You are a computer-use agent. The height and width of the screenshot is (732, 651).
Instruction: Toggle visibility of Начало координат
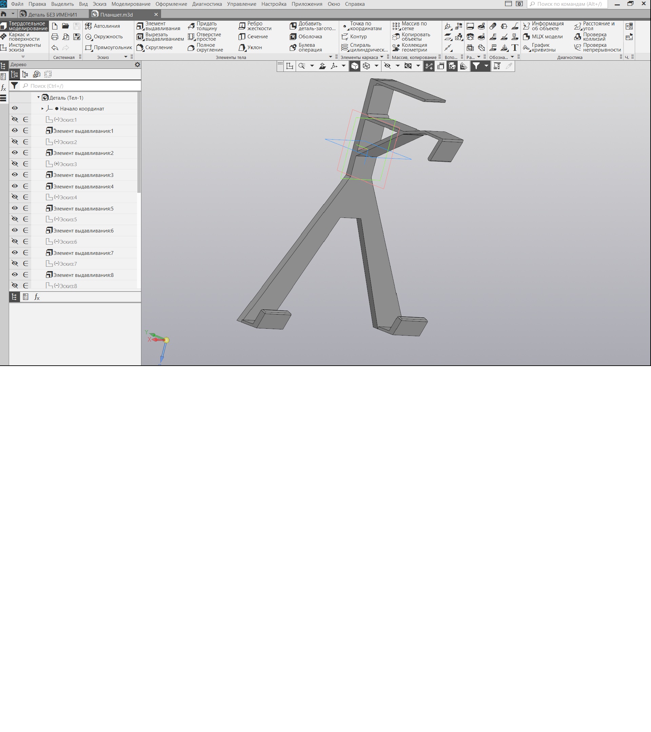point(15,108)
